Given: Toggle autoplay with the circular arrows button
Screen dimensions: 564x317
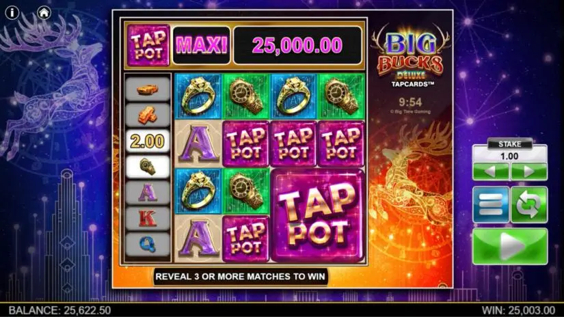Looking at the screenshot, I should click(x=529, y=204).
